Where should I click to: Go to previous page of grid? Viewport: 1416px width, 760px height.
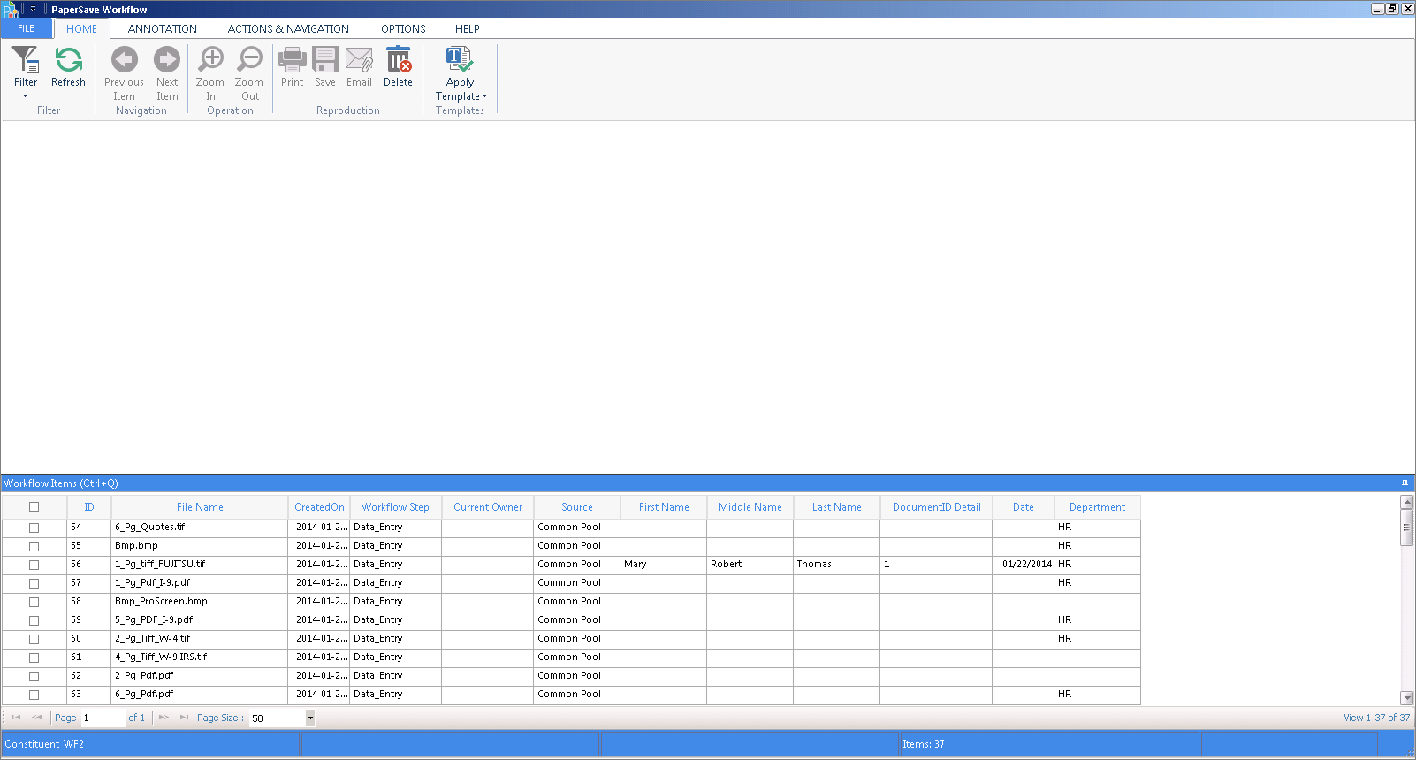(36, 718)
